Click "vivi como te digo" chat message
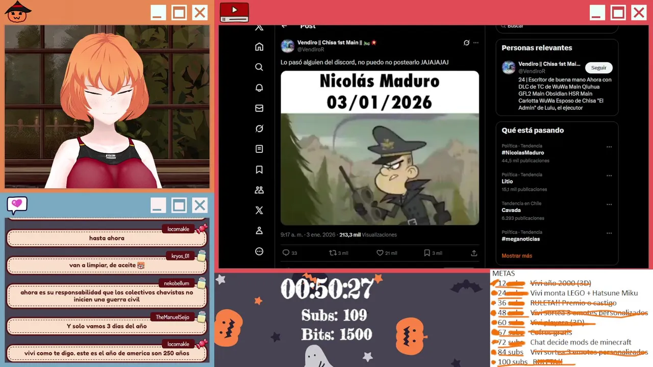 tap(107, 353)
